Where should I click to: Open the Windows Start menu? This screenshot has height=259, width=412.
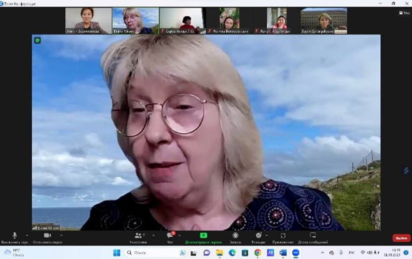(117, 253)
